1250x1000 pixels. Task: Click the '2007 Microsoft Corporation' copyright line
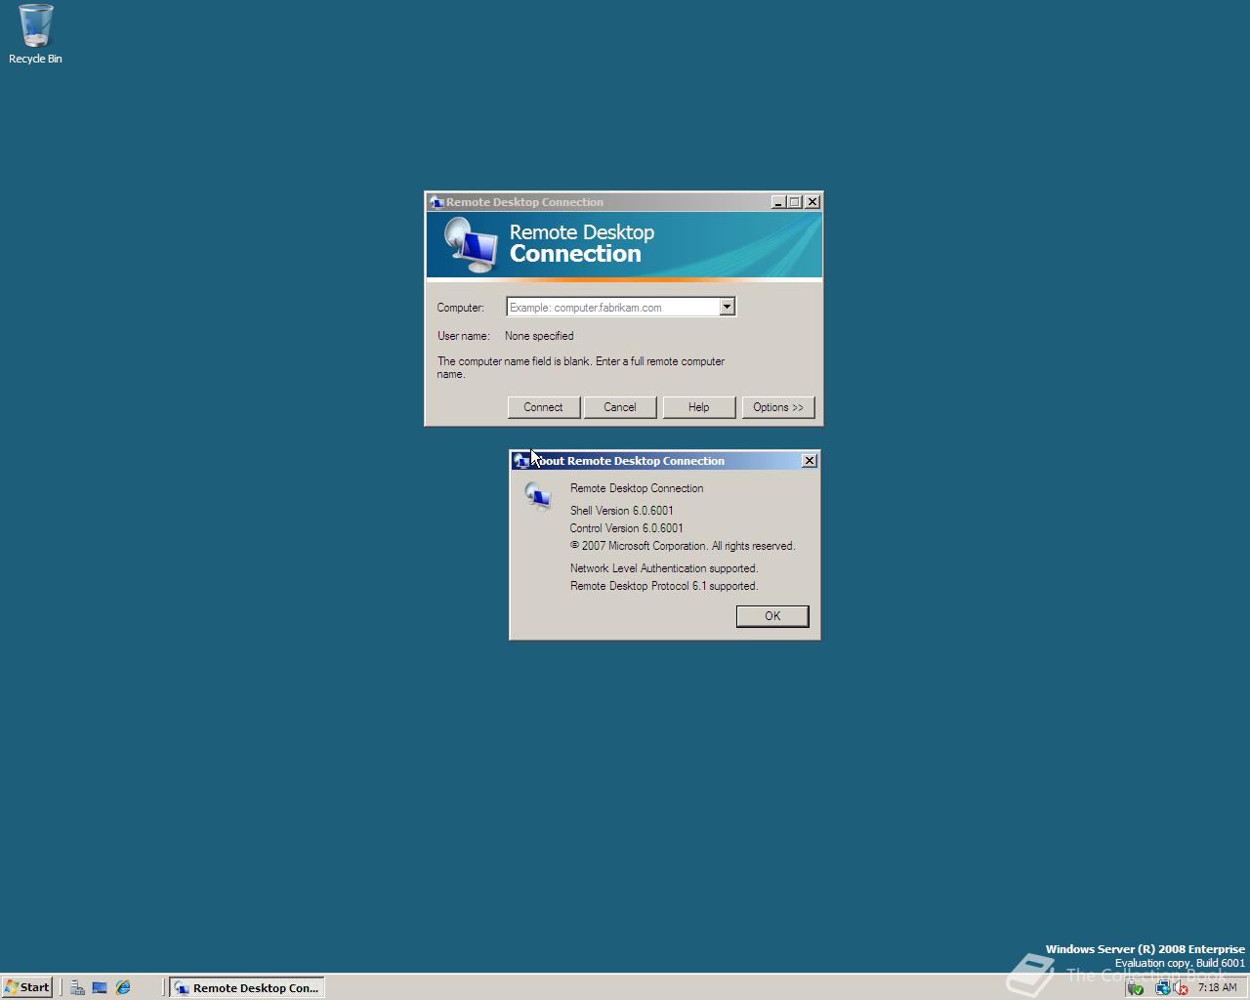pos(683,546)
